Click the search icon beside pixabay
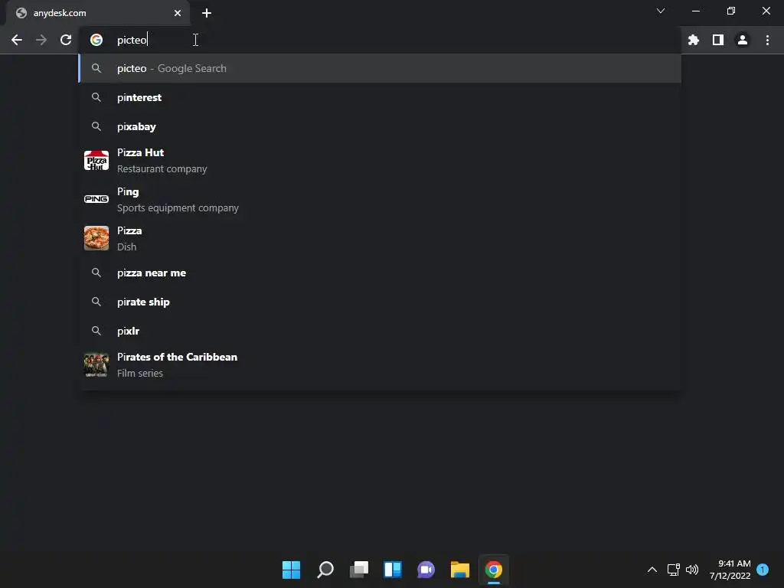 pos(96,126)
